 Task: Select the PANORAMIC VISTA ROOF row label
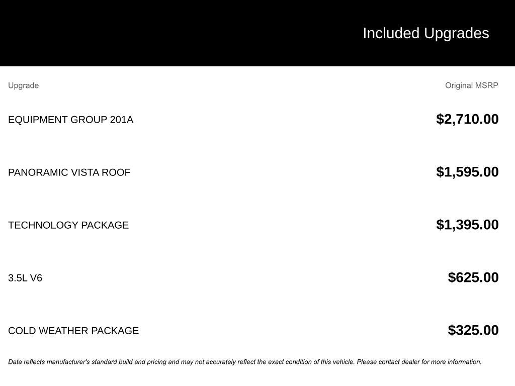click(x=69, y=172)
